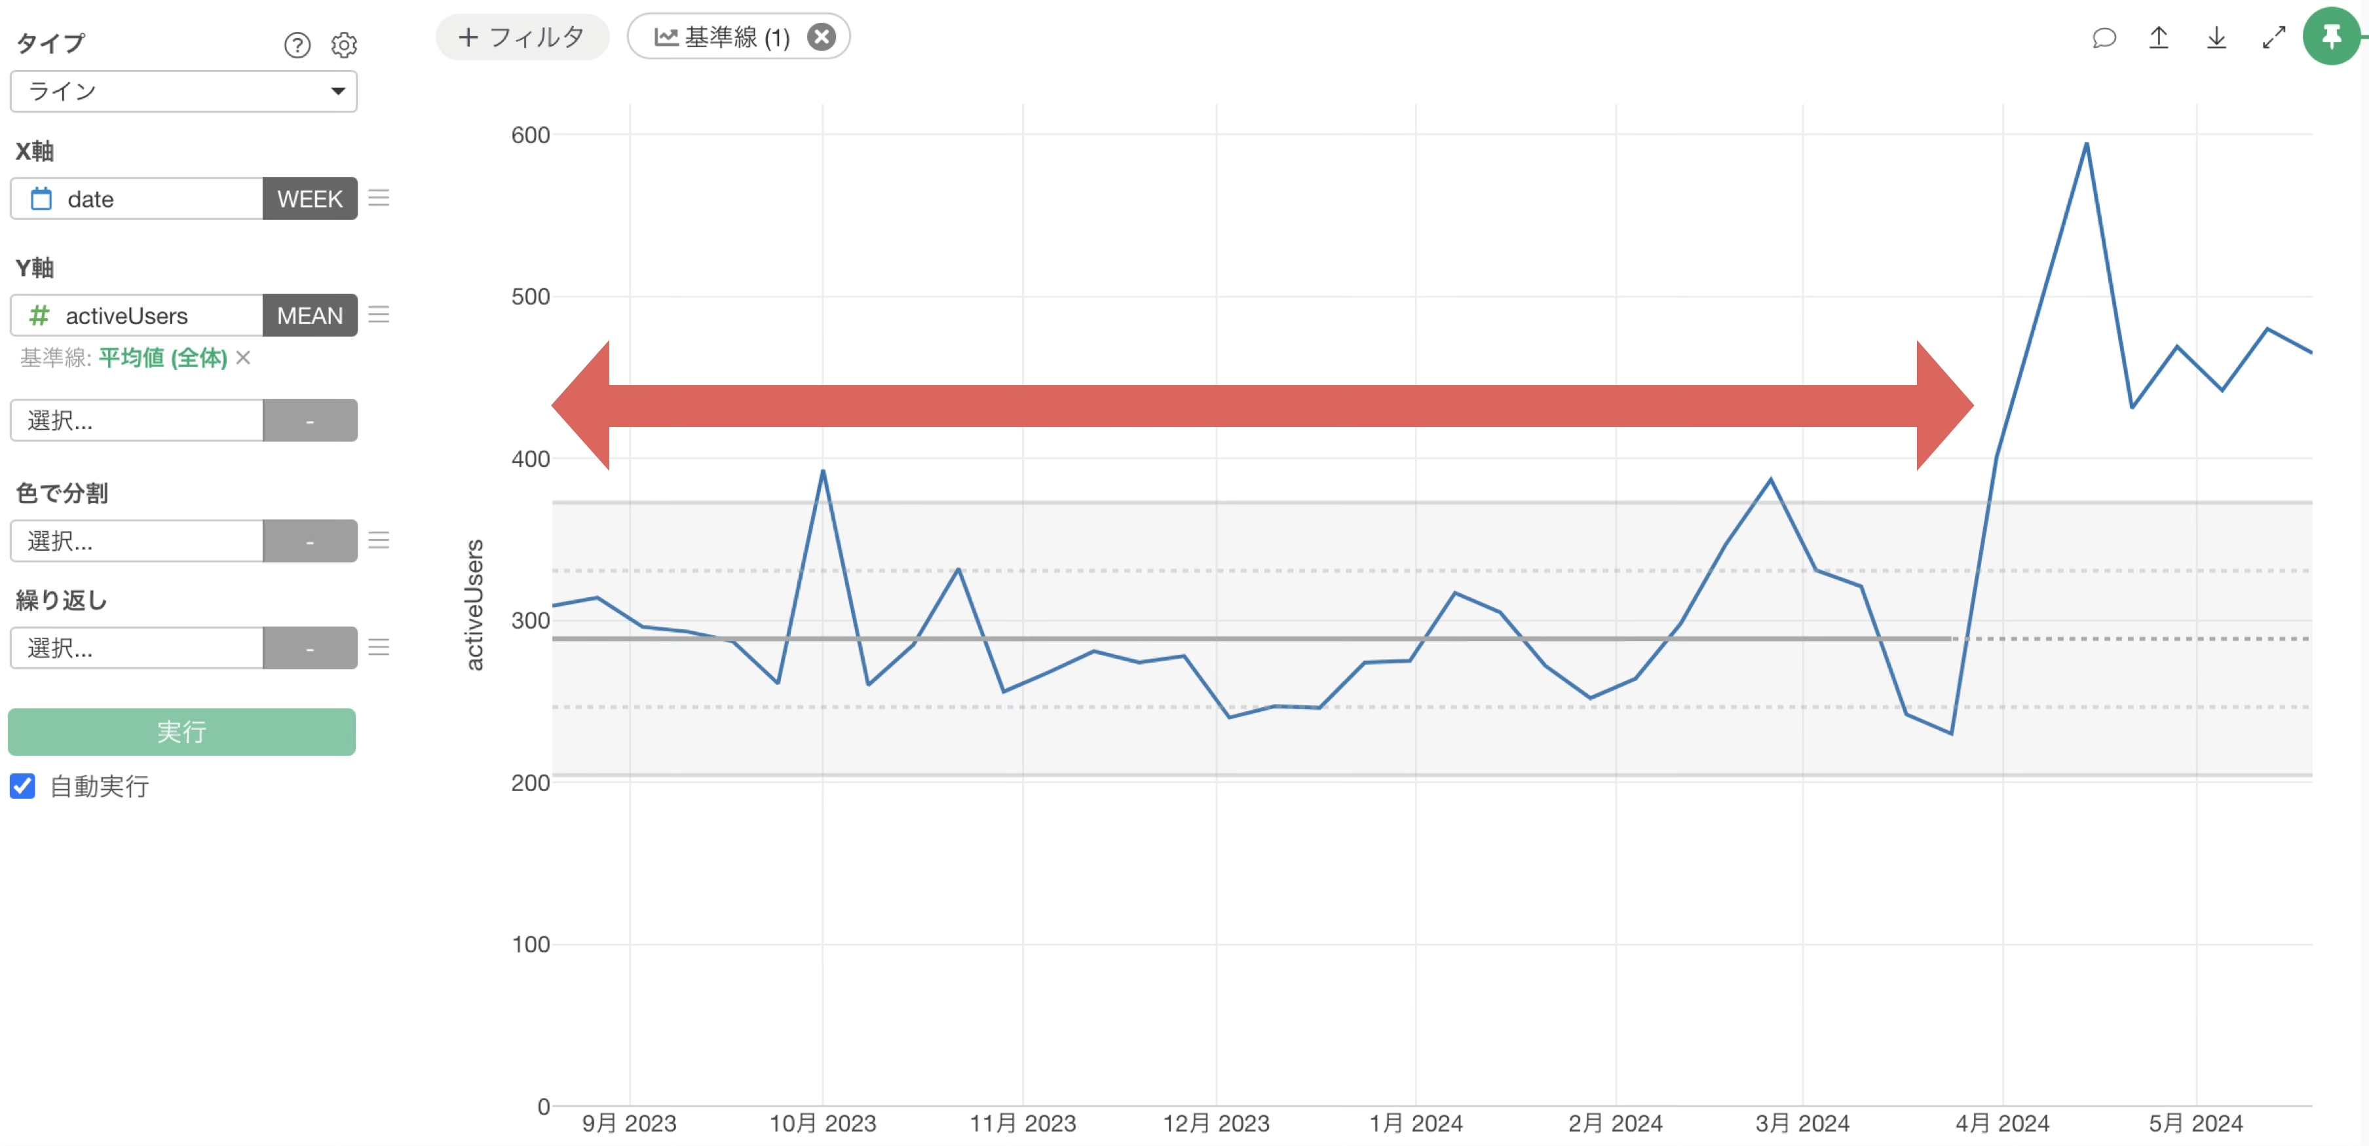Viewport: 2369px width, 1146px height.
Task: Open X-axis hamburger menu icon
Action: pos(379,198)
